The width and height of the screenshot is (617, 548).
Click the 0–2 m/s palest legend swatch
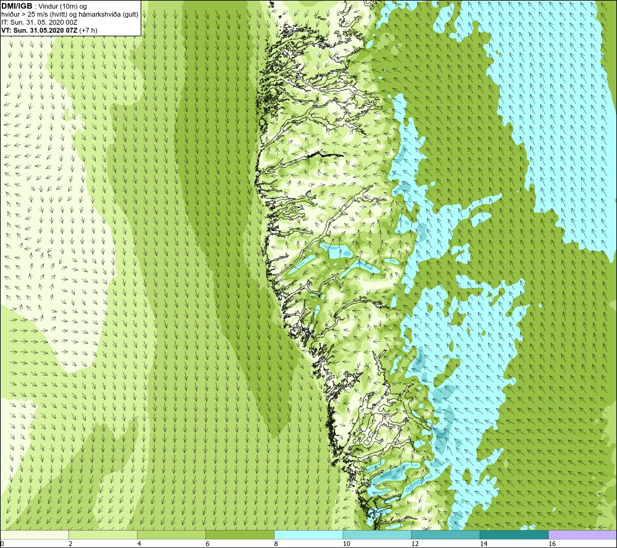[x=35, y=534]
